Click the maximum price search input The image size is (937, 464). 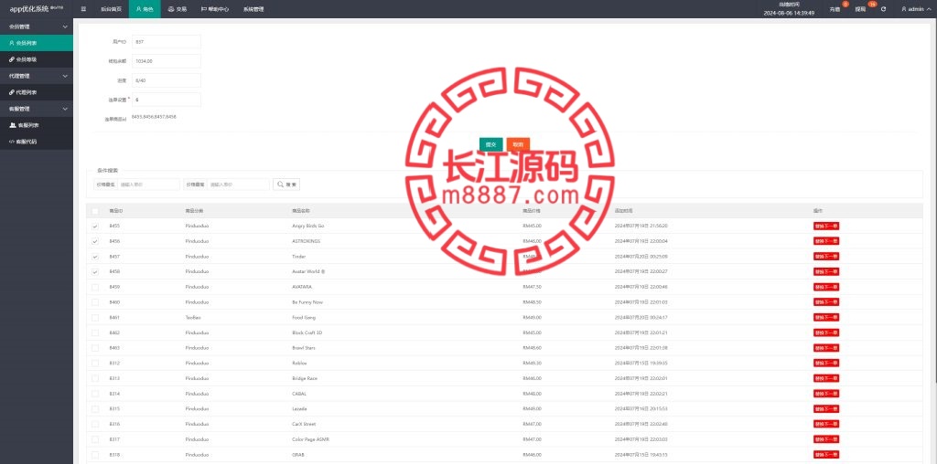tap(239, 185)
